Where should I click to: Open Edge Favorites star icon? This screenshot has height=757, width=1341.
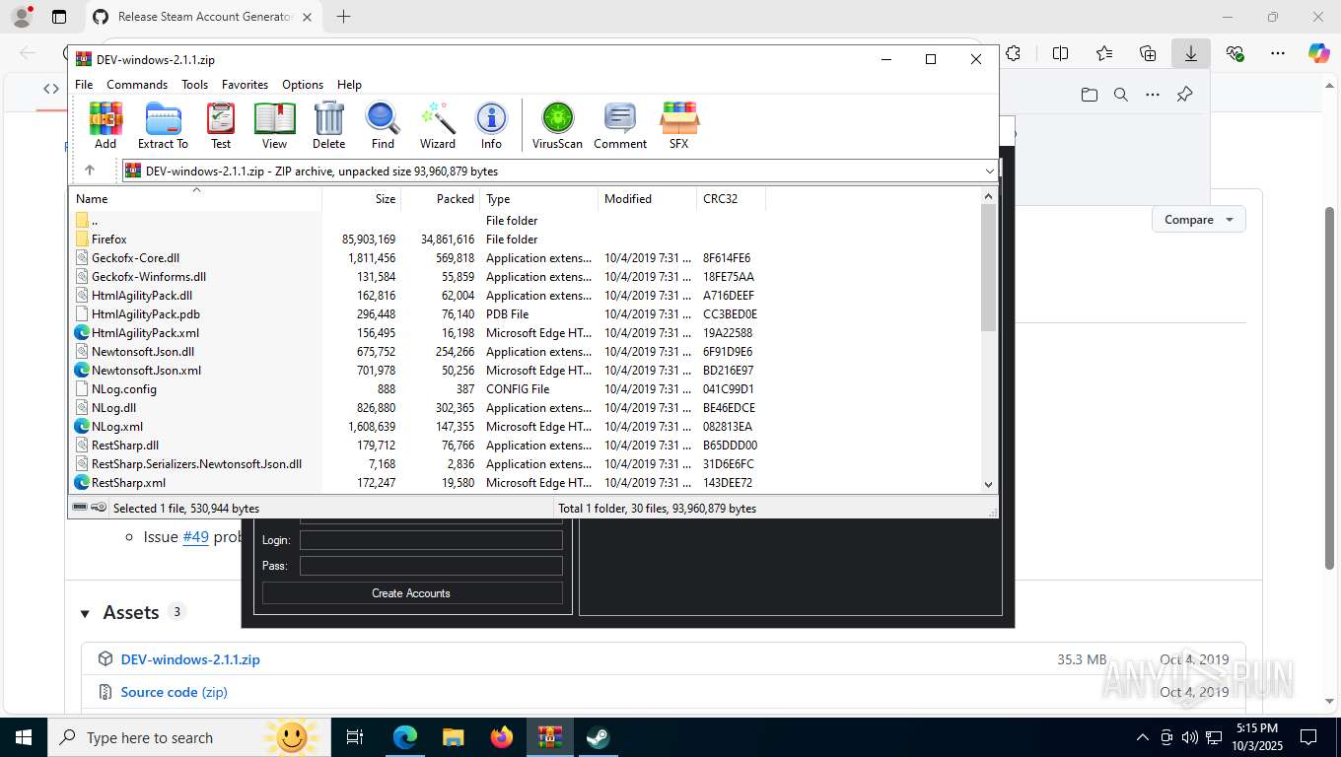pyautogui.click(x=1104, y=54)
